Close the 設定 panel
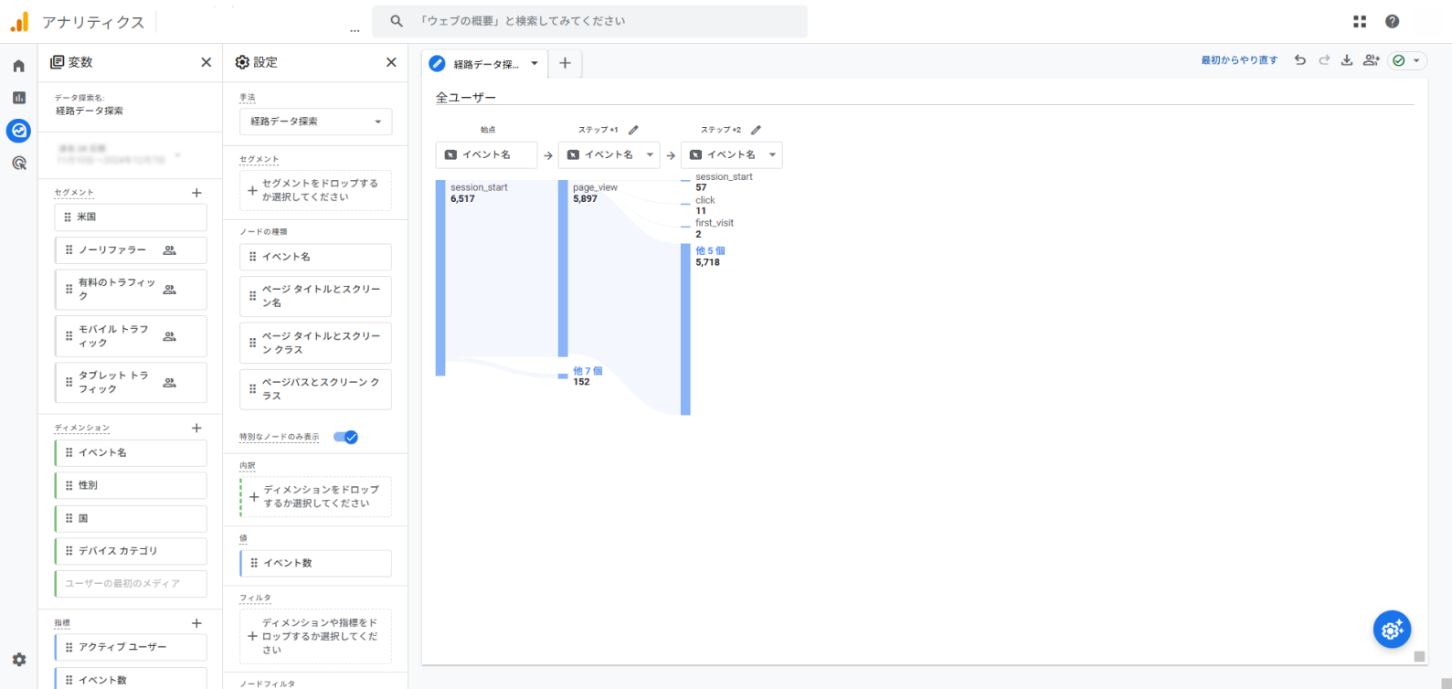 click(x=391, y=62)
